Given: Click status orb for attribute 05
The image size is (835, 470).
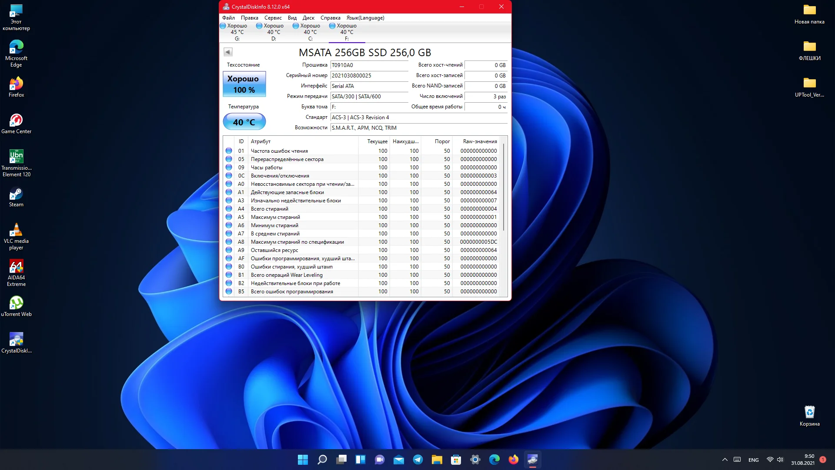Looking at the screenshot, I should pos(229,159).
